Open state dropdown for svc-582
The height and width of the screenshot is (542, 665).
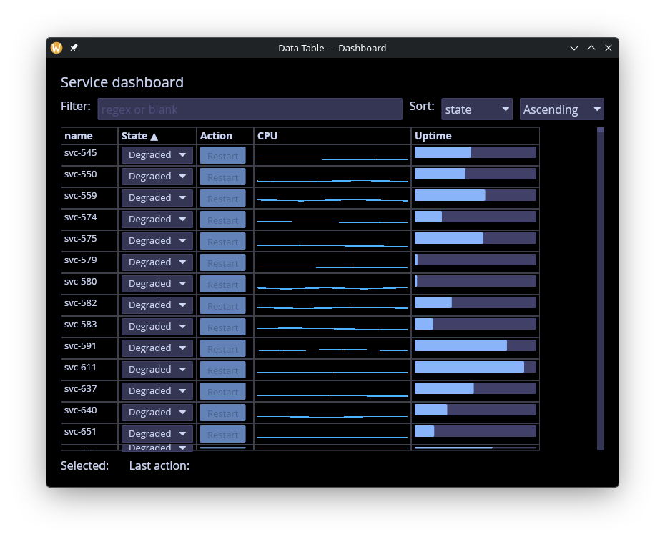point(157,305)
